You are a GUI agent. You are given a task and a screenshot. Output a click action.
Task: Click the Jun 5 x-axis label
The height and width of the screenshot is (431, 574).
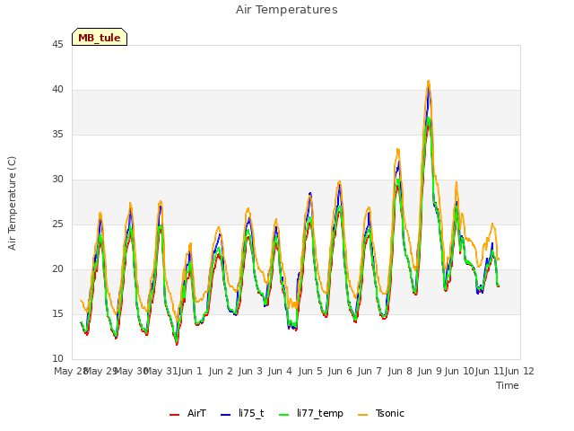(x=310, y=371)
